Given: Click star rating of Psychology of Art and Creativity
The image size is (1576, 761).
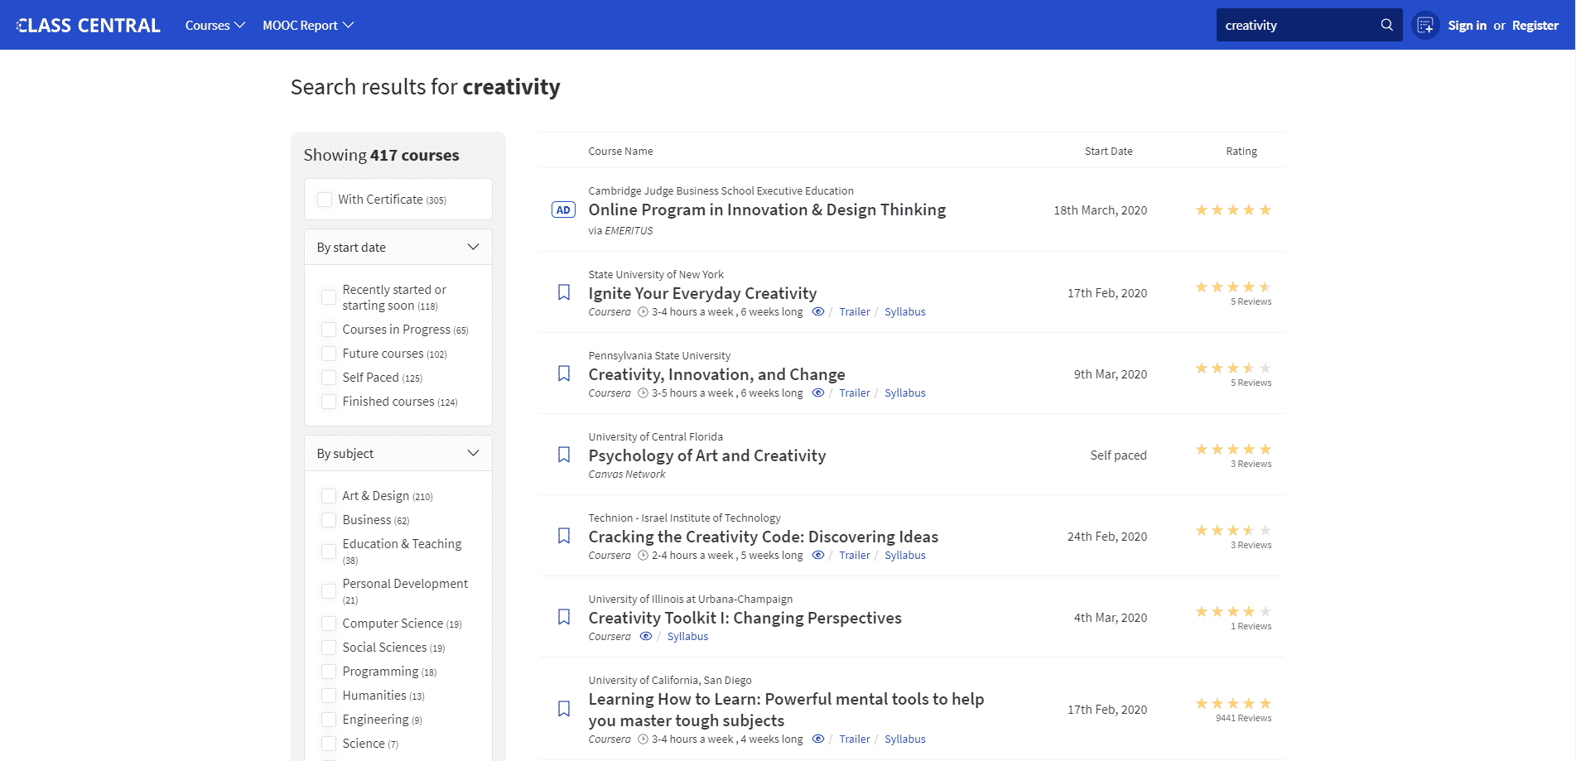Looking at the screenshot, I should (x=1233, y=450).
